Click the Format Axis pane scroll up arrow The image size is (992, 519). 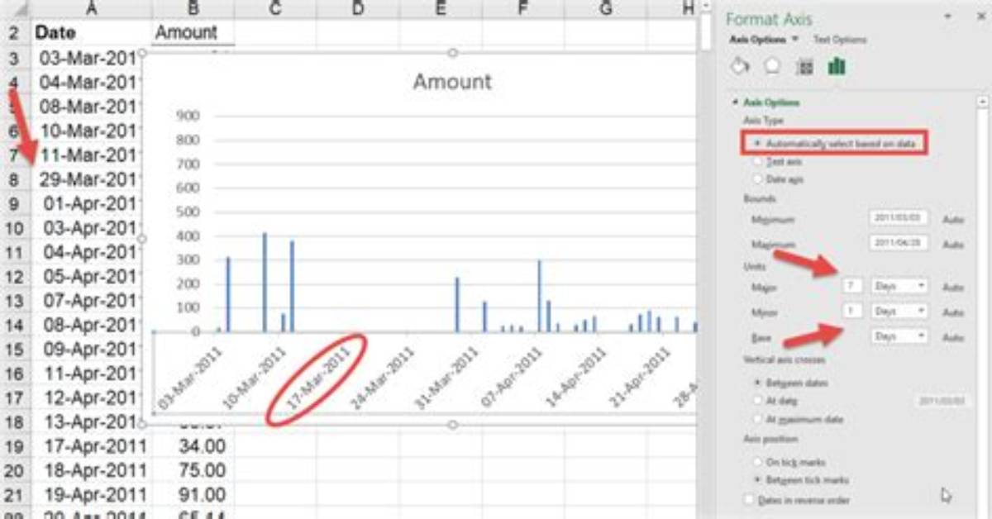click(983, 102)
